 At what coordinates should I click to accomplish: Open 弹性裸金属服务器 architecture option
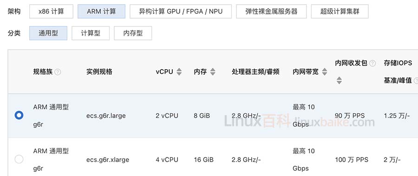click(271, 12)
